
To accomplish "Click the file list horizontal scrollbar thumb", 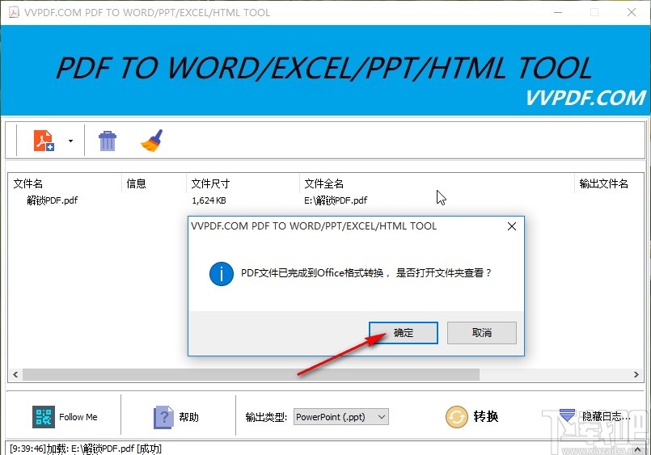I will (251, 374).
